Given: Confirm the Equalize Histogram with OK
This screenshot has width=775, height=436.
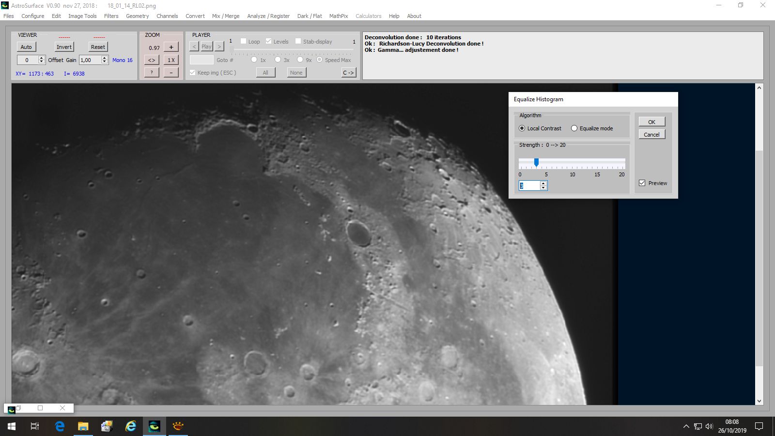Looking at the screenshot, I should (x=651, y=122).
